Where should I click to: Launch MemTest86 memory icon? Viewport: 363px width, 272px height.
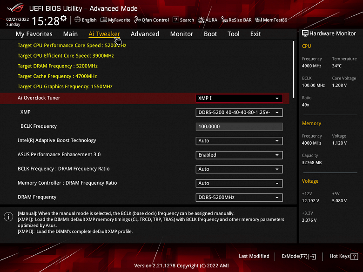[259, 20]
